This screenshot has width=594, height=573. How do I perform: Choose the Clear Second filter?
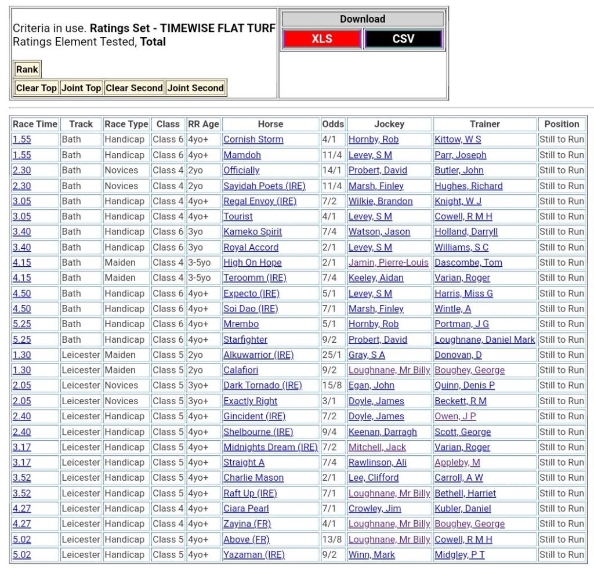pos(134,88)
